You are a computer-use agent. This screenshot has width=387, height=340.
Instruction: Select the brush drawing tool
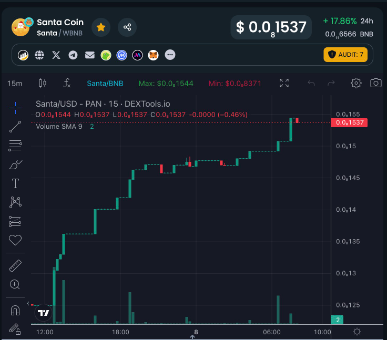click(x=15, y=164)
